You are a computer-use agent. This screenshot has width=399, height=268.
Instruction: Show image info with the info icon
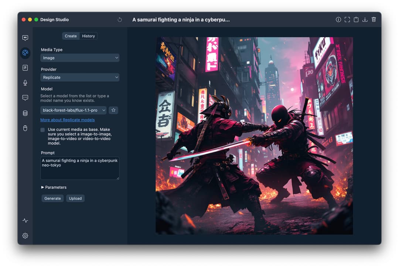pyautogui.click(x=338, y=20)
